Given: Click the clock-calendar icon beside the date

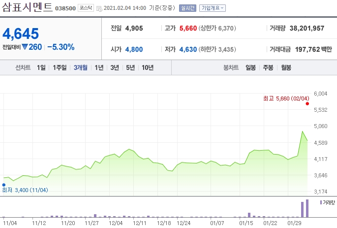Looking at the screenshot, I should [x=99, y=8].
